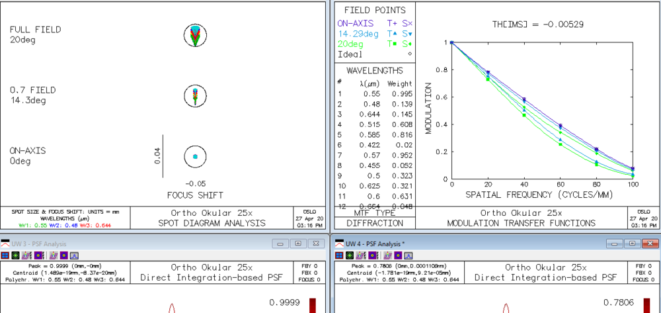Click the Centroid line in UW 3 header
The width and height of the screenshot is (661, 313).
pyautogui.click(x=65, y=273)
